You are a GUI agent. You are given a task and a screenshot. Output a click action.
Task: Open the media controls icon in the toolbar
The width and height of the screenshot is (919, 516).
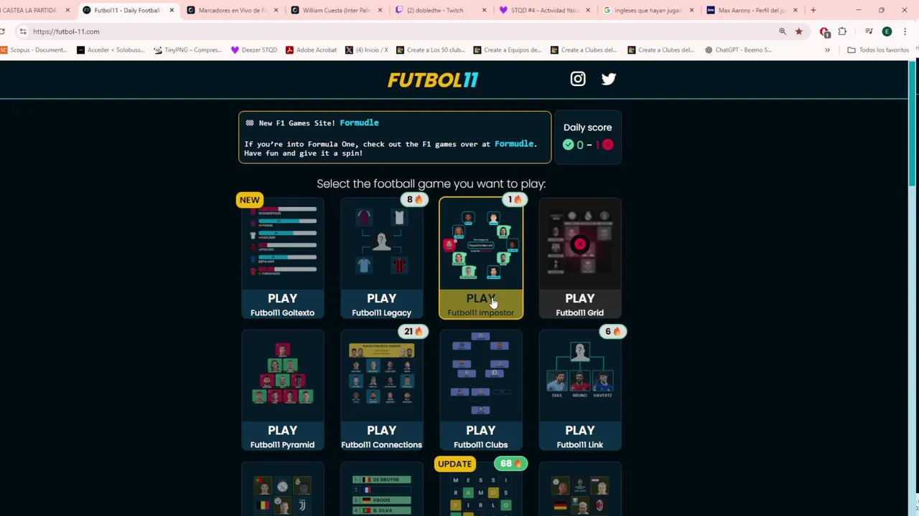pos(869,32)
